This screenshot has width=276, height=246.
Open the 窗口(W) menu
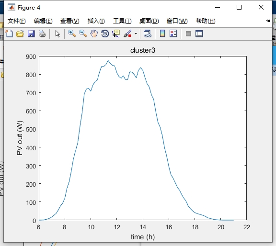click(x=177, y=21)
